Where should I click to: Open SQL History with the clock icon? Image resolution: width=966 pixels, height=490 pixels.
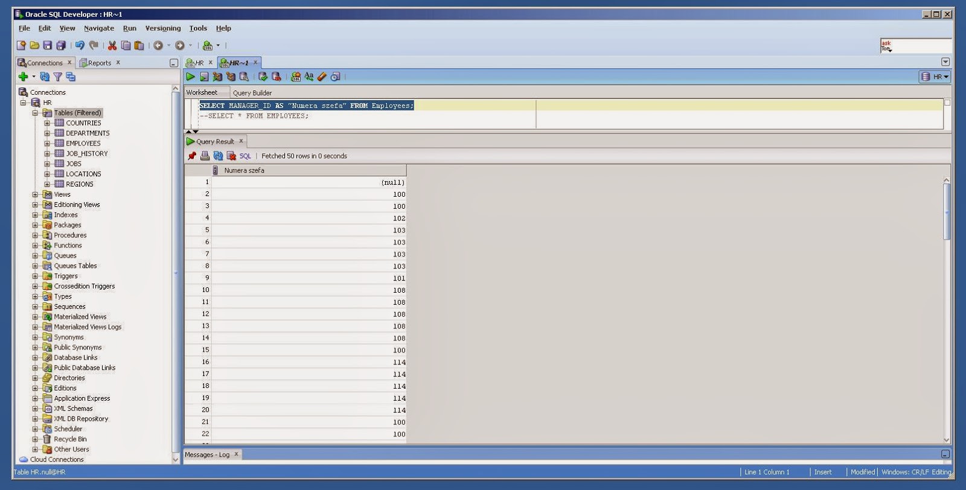point(336,77)
